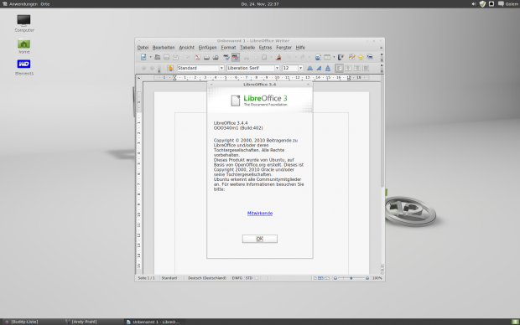Open the Tabelle menu
The image size is (520, 325).
[x=247, y=48]
